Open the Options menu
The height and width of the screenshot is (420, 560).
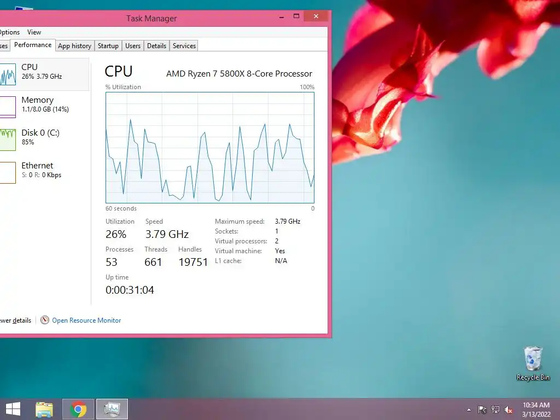[x=10, y=32]
